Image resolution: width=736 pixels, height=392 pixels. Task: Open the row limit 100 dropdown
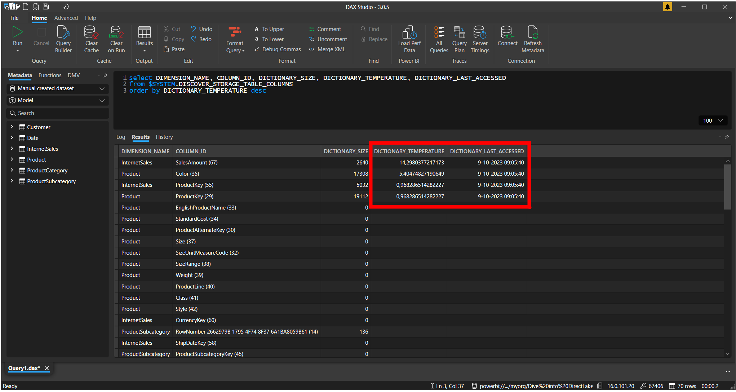point(721,120)
